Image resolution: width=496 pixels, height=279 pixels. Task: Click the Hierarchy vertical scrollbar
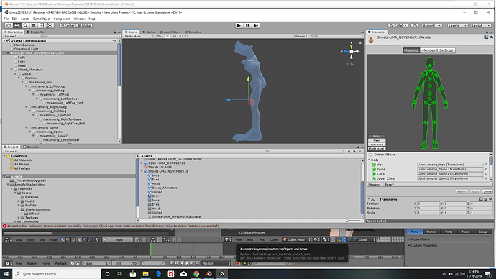click(x=119, y=65)
